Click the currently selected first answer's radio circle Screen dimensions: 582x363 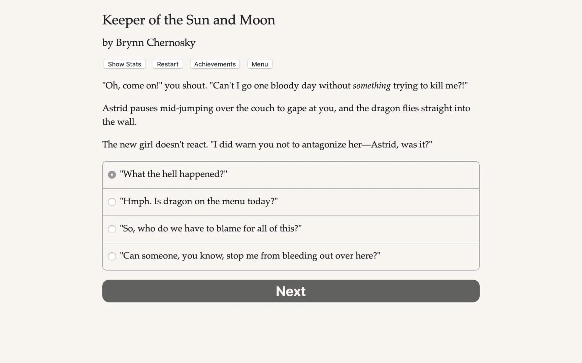point(112,174)
